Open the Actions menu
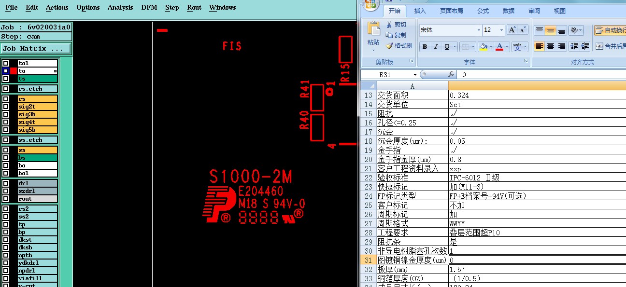The image size is (626, 287). click(x=57, y=8)
